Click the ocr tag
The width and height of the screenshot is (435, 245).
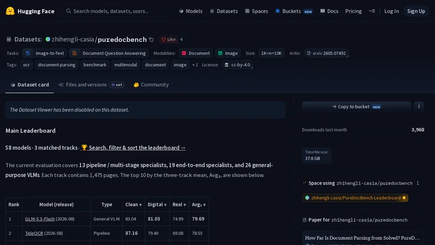tap(26, 65)
